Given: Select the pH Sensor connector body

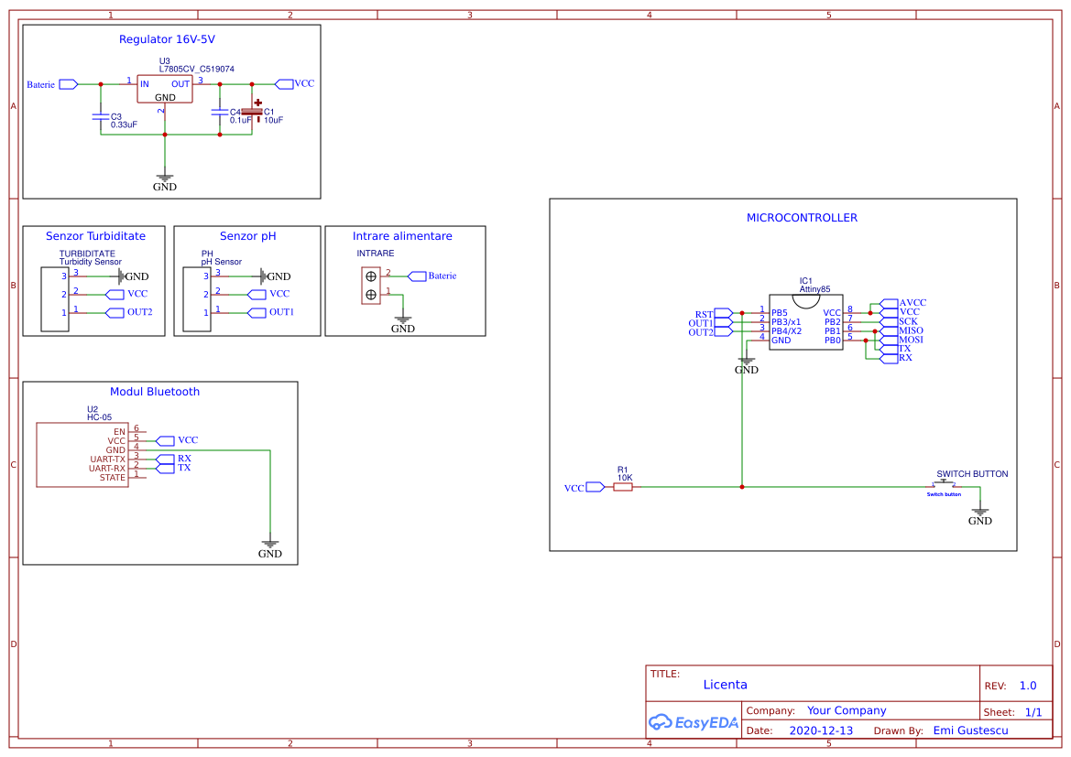Looking at the screenshot, I should (197, 299).
